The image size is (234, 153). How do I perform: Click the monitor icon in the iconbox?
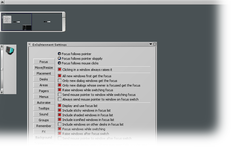(10, 50)
